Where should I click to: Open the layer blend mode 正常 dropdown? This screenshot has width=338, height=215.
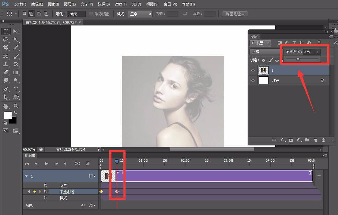point(266,52)
